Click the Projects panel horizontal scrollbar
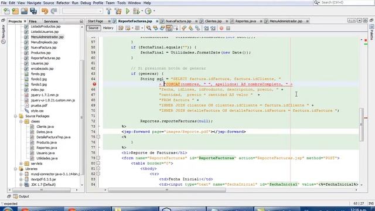375x211 pixels. [x=42, y=190]
